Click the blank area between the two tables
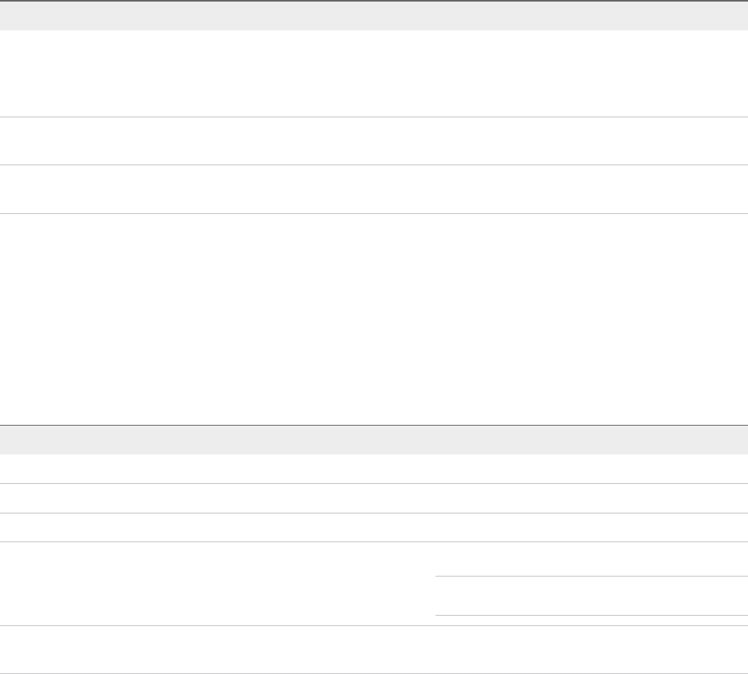Viewport: 748px width, 674px height. pyautogui.click(x=374, y=319)
